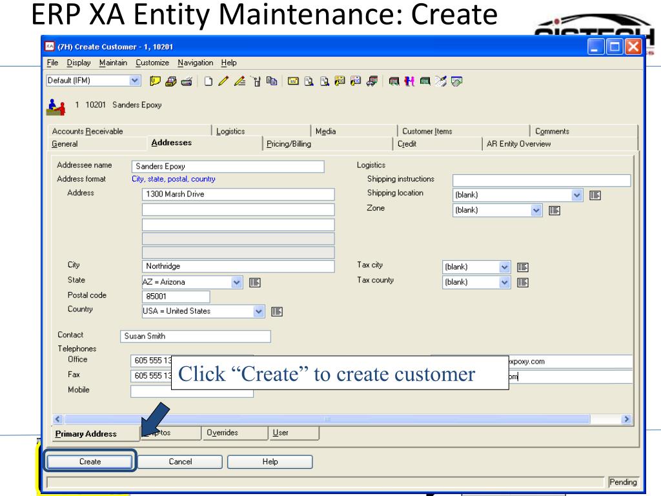Open the lookup list icon for Tax county
Screen dimensions: 661x496
523,283
